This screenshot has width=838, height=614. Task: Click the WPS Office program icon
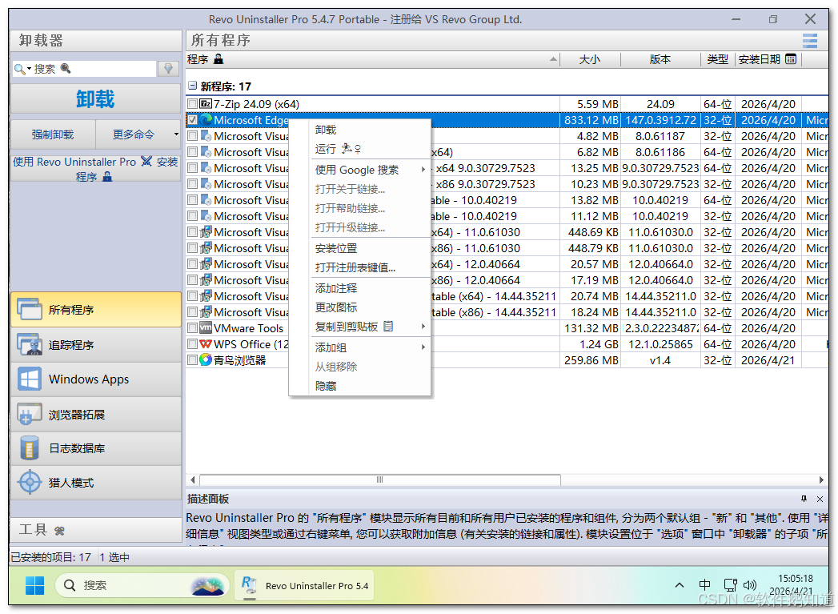[x=206, y=344]
